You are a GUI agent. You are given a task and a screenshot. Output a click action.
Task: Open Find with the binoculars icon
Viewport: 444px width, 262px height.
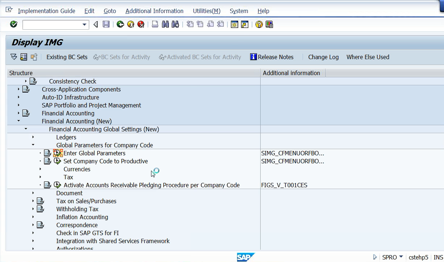point(165,24)
